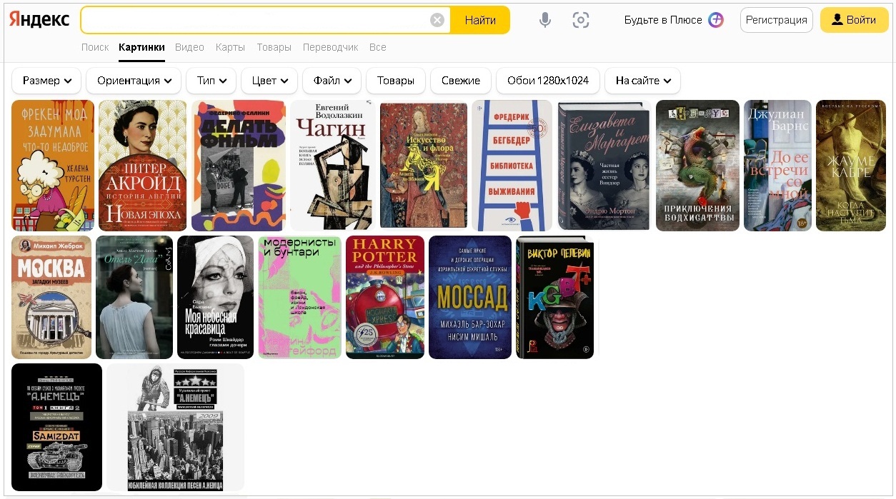This screenshot has width=896, height=499.
Task: Open the black Samizdat А.Немецъ cover
Action: pyautogui.click(x=56, y=427)
